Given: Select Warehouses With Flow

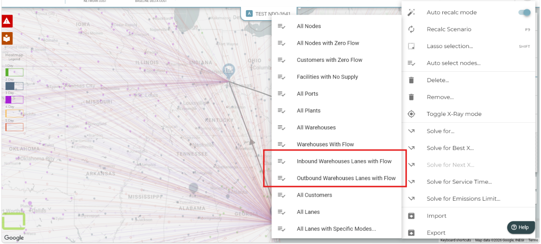Looking at the screenshot, I should (336, 144).
